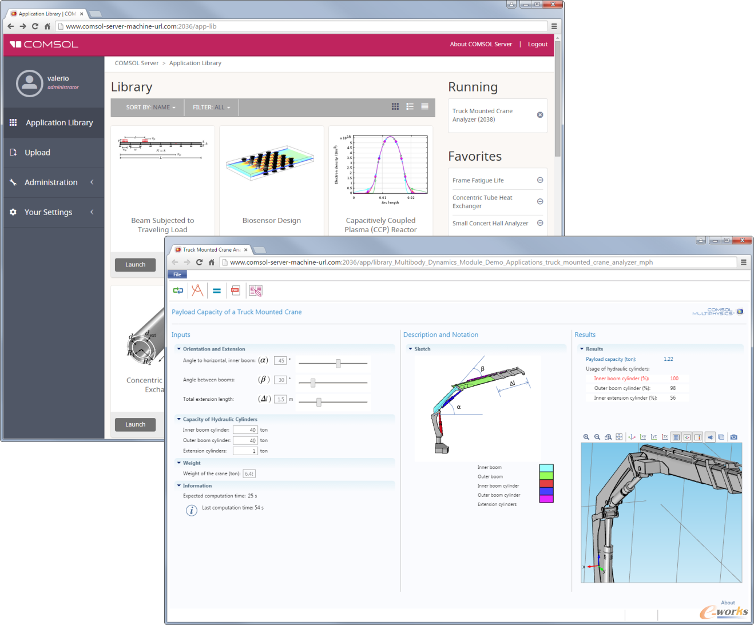Viewport: 754px width, 625px height.
Task: Launch Beam Subjected to Traveling Load
Action: [136, 265]
